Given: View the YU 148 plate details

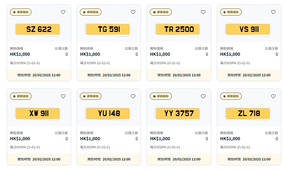Looking at the screenshot, I should [x=109, y=113].
